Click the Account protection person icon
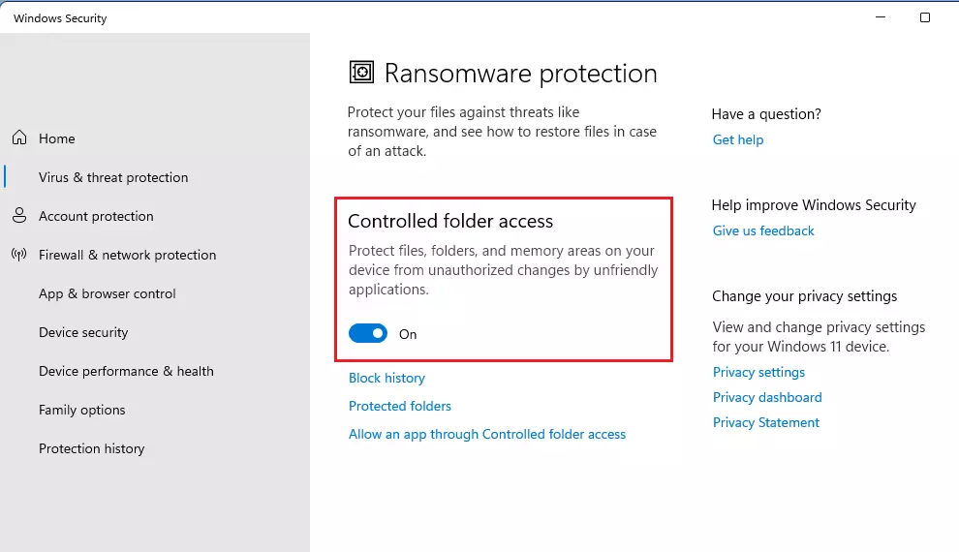The height and width of the screenshot is (552, 959). coord(19,215)
